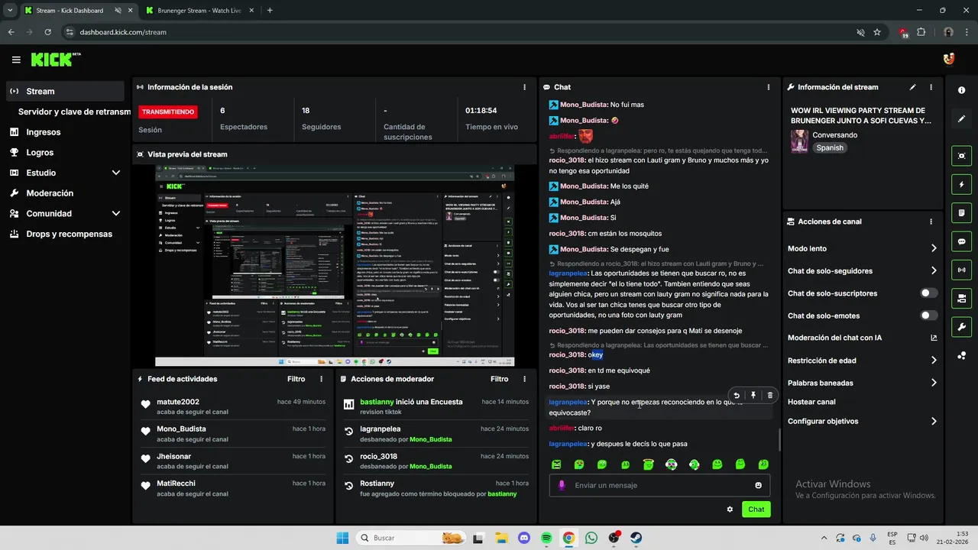Click the angry green emote in the emote row
Image resolution: width=978 pixels, height=550 pixels.
pyautogui.click(x=556, y=464)
